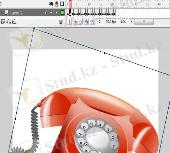Insert a new layer

pos(3,21)
